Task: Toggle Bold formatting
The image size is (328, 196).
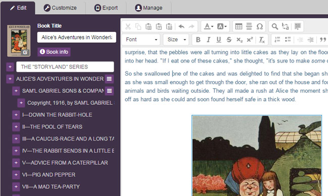Action: (x=198, y=39)
